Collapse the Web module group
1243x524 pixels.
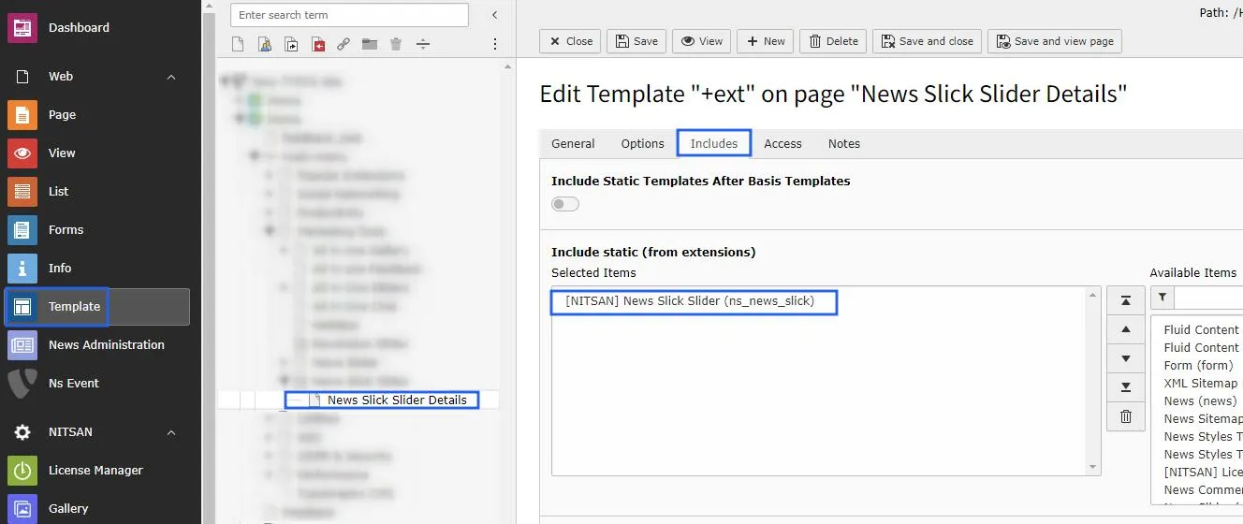tap(171, 77)
